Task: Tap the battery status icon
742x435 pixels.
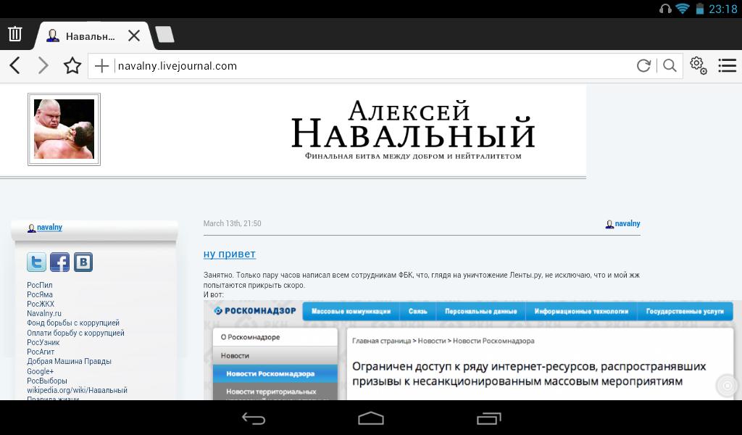Action: pyautogui.click(x=700, y=9)
